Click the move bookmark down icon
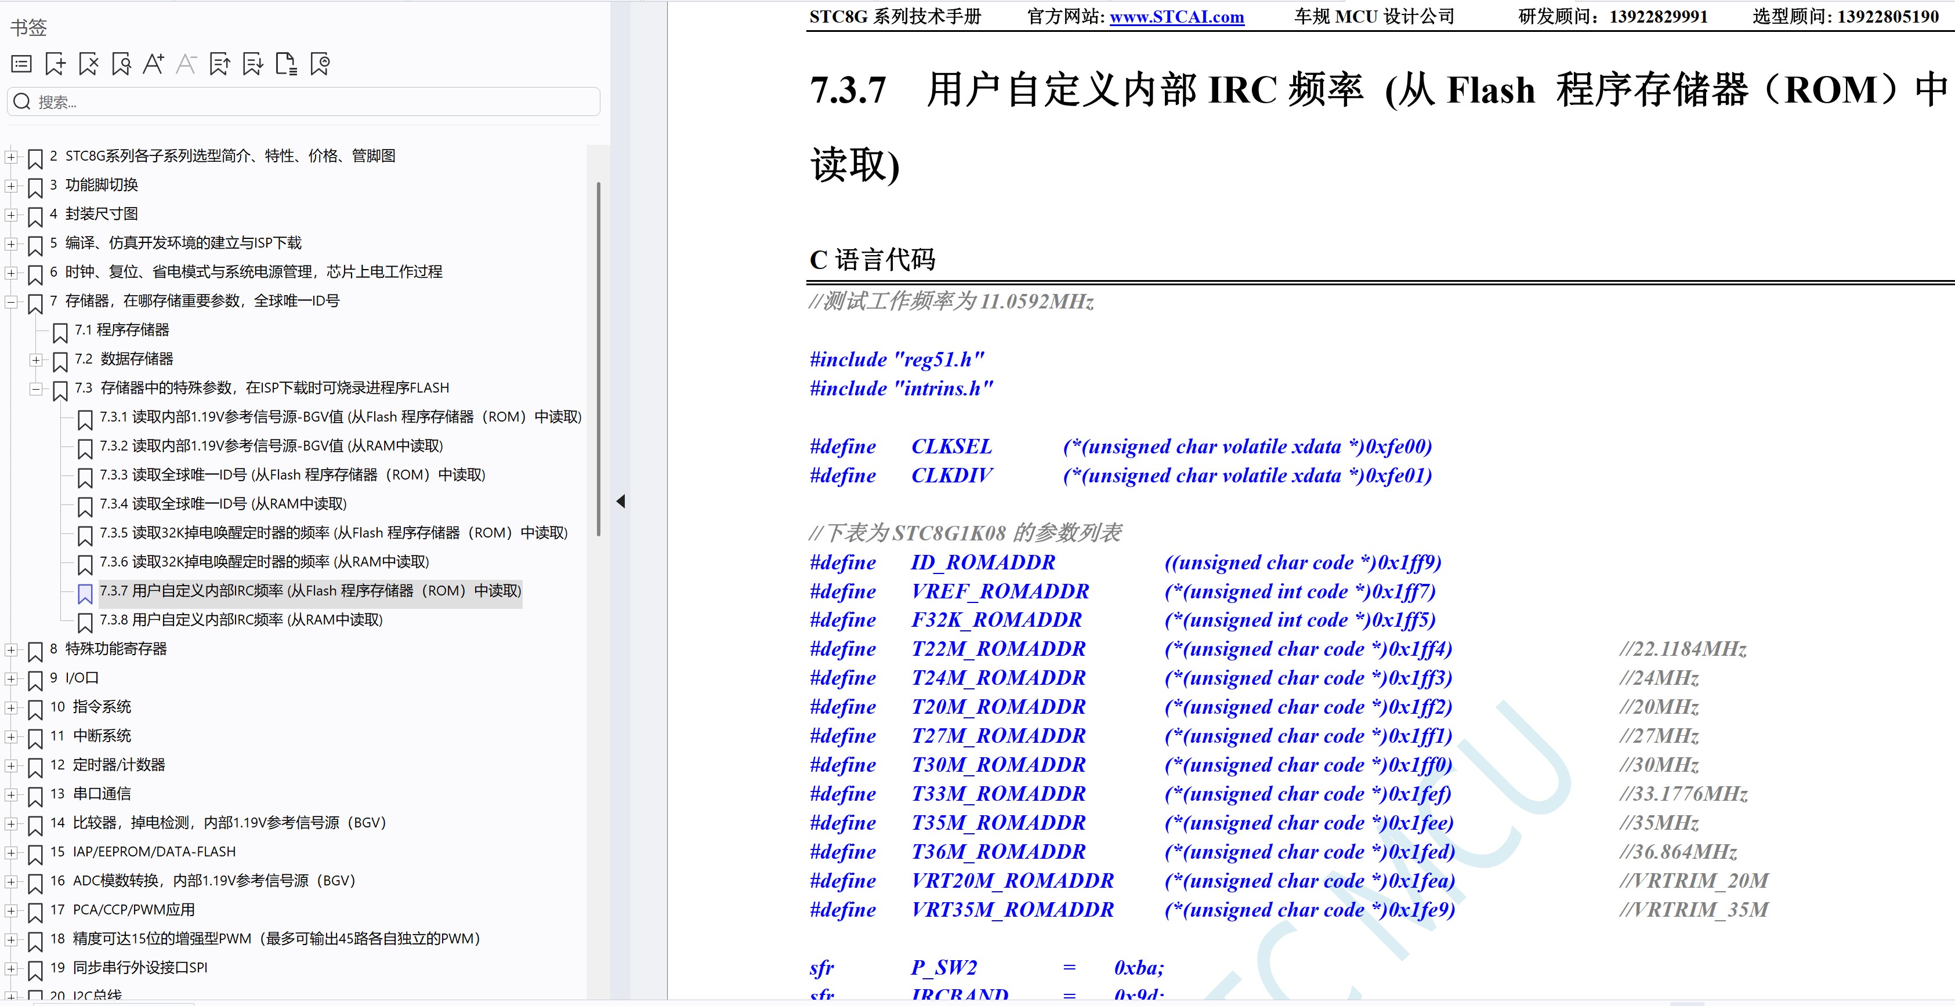This screenshot has height=1006, width=1955. (x=253, y=64)
